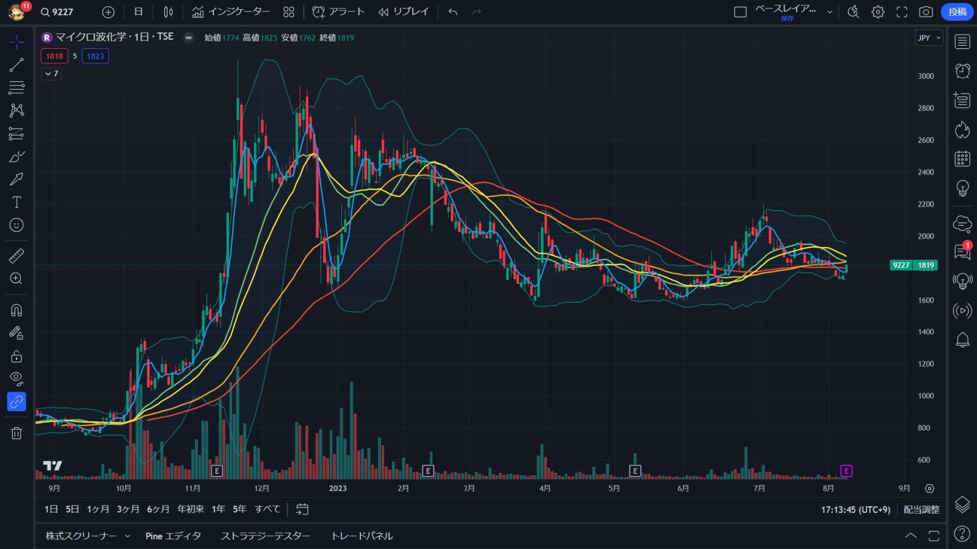Pick the ruler measure tool
Image resolution: width=977 pixels, height=549 pixels.
tap(16, 256)
